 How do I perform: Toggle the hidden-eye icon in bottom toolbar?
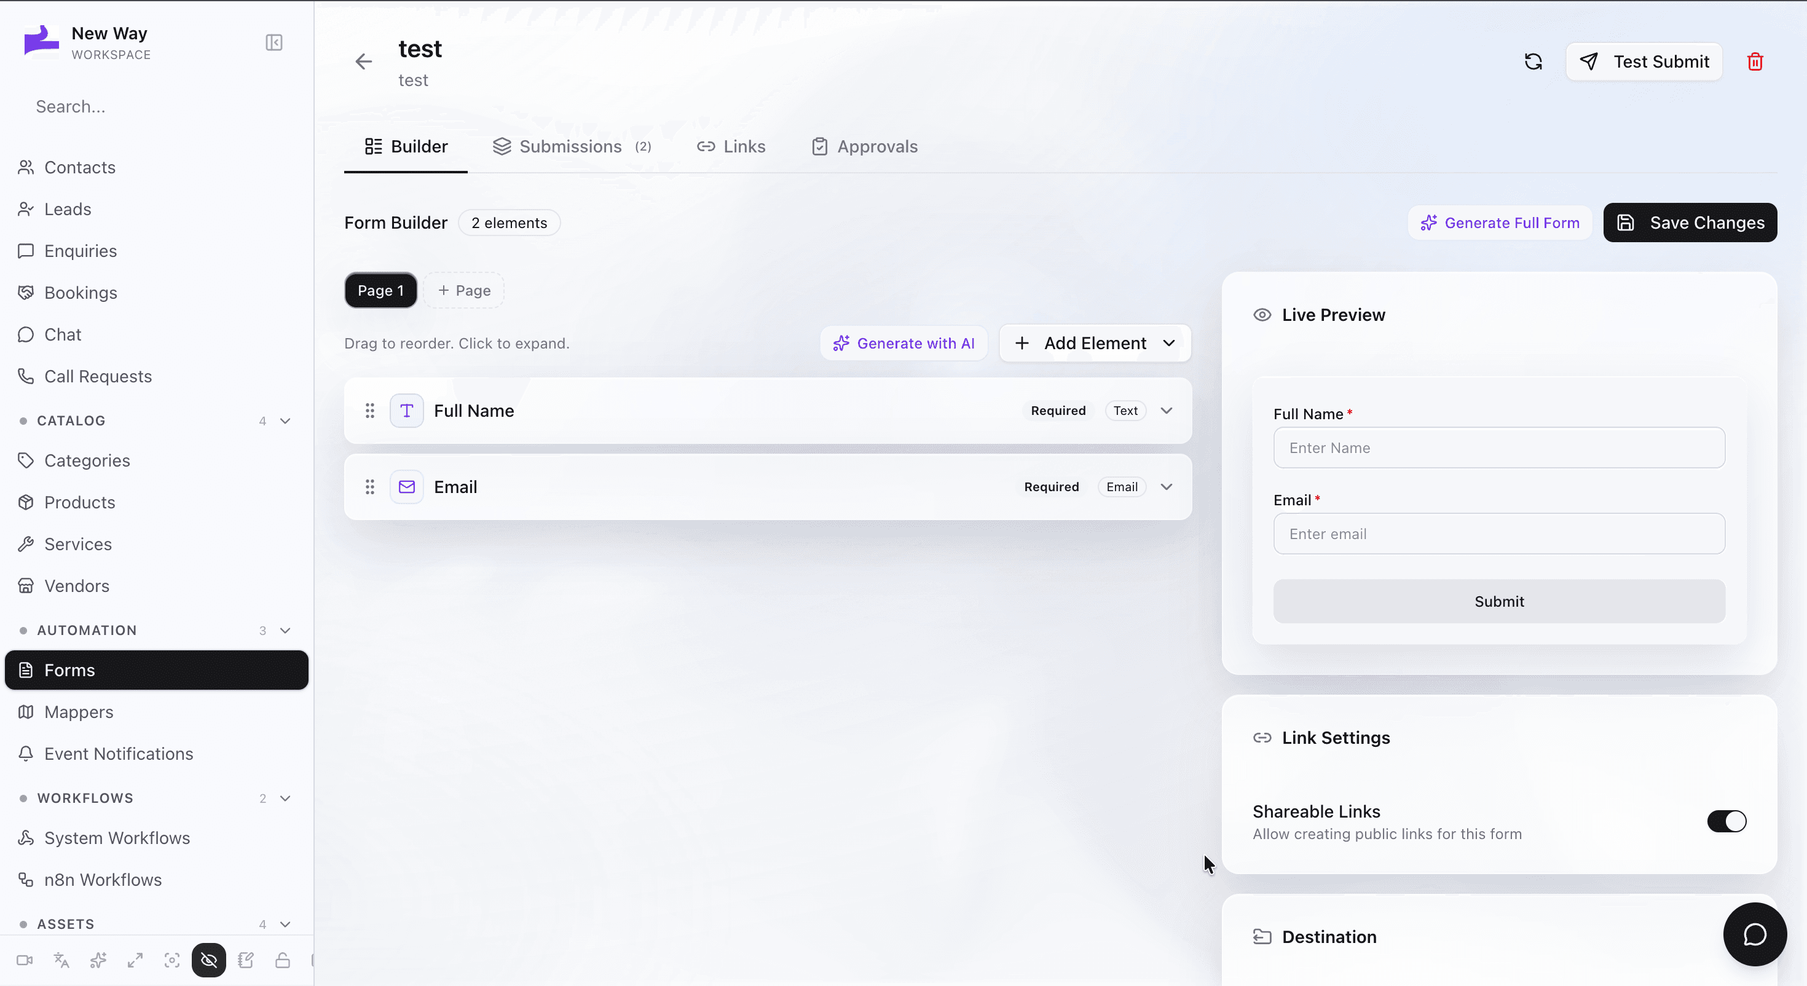[x=209, y=960]
